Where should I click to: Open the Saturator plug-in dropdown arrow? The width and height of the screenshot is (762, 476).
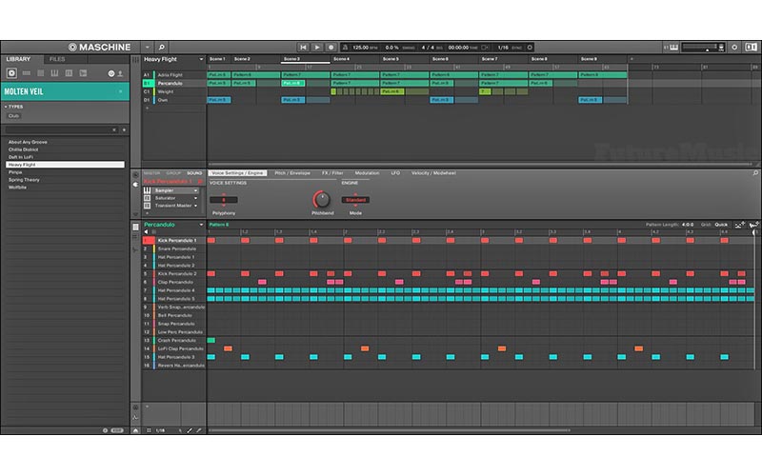pyautogui.click(x=196, y=198)
